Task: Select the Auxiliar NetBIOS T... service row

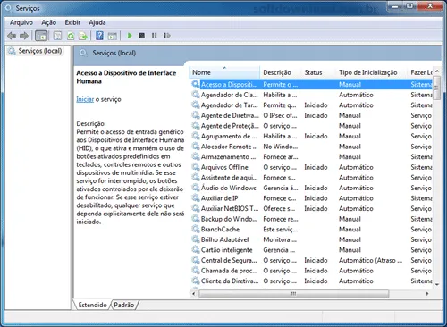Action: (312, 208)
